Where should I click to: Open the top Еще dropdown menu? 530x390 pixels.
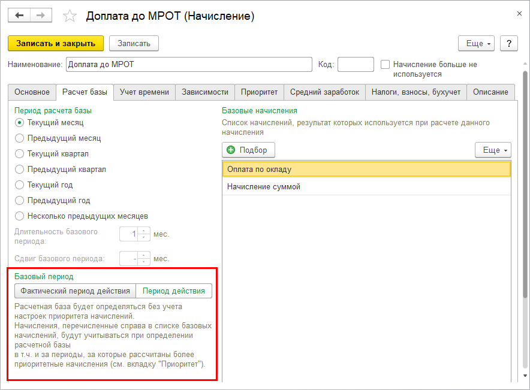click(476, 44)
